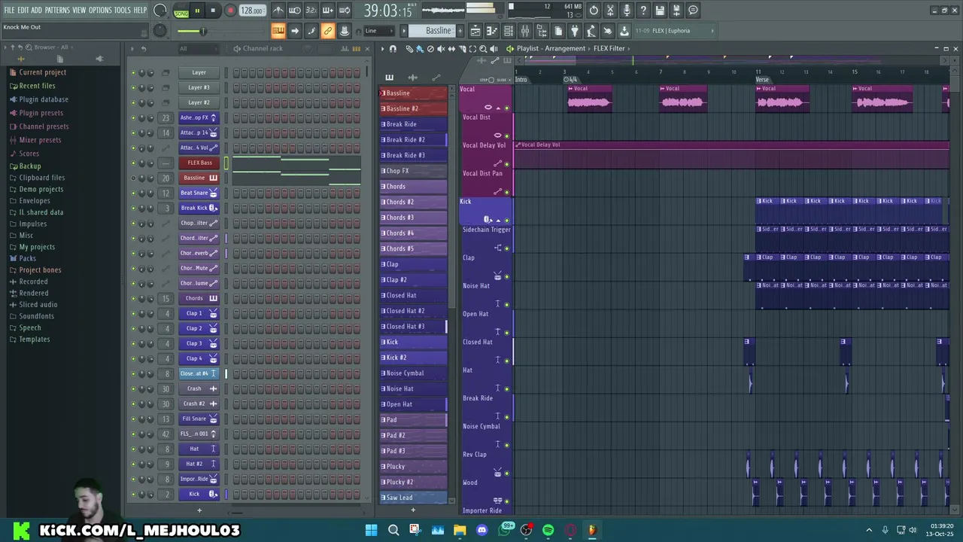This screenshot has width=963, height=542.
Task: Click the main volume knob
Action: coord(159,11)
